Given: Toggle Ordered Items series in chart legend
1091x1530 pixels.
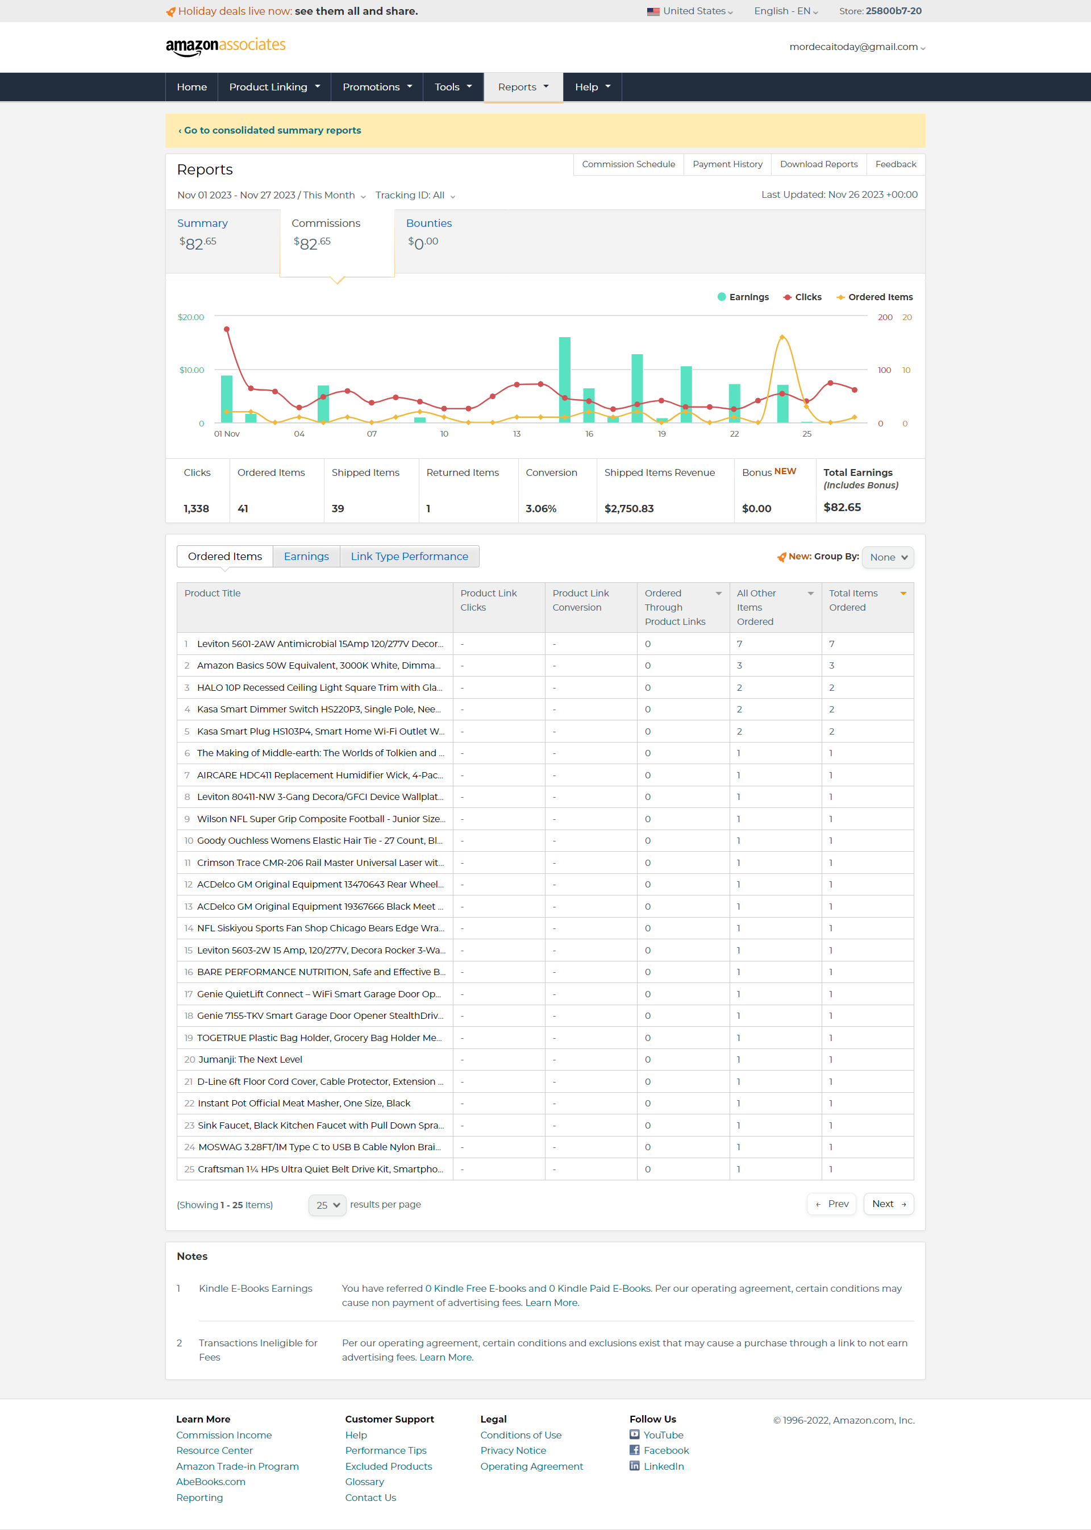Looking at the screenshot, I should pos(874,297).
